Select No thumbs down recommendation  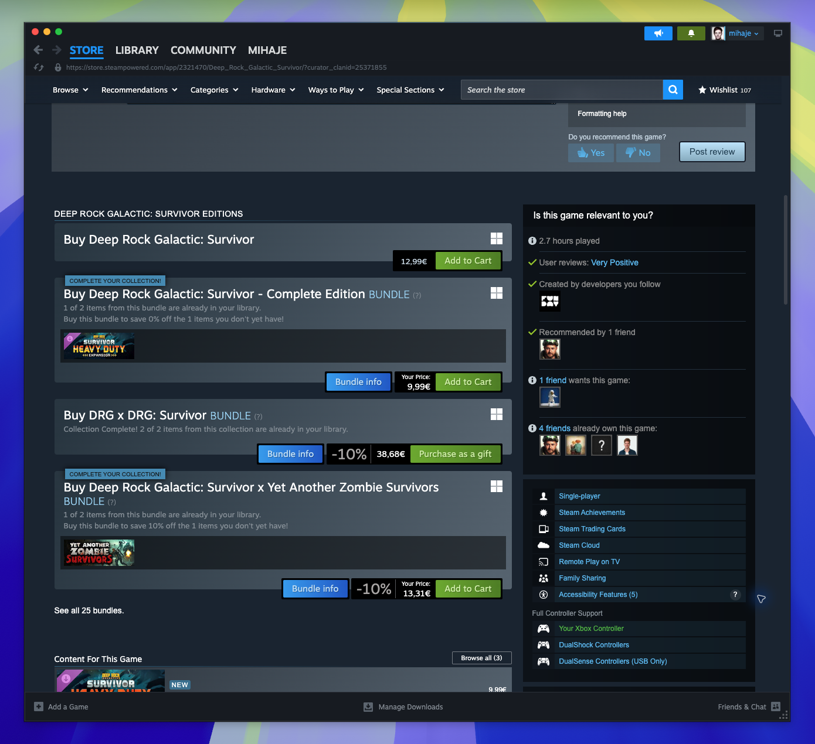[638, 153]
